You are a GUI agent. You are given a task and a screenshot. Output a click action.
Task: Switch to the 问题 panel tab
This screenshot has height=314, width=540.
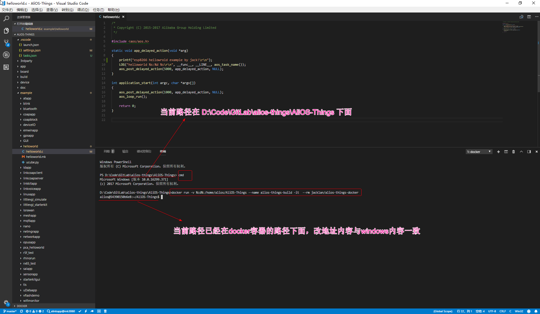pyautogui.click(x=109, y=151)
